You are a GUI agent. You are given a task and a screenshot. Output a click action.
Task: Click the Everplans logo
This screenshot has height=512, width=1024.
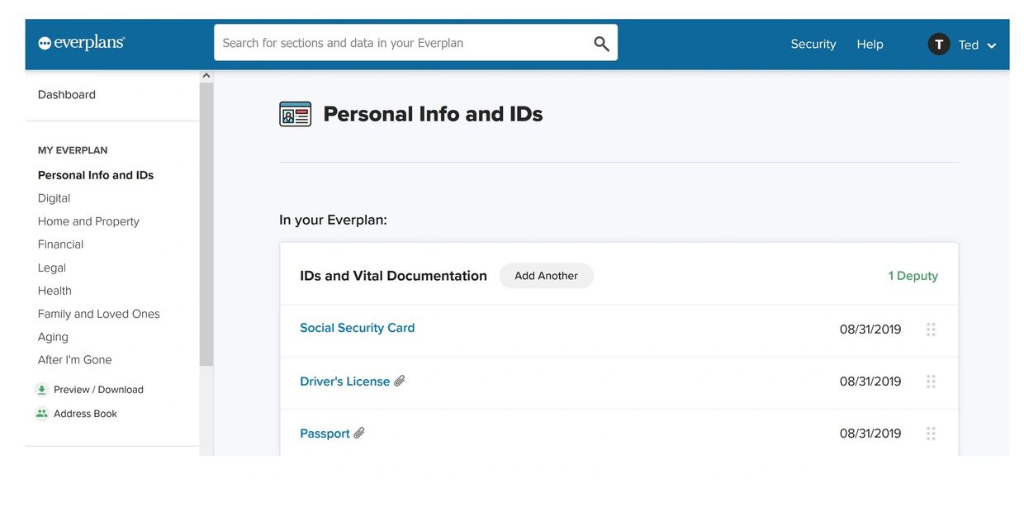(81, 43)
